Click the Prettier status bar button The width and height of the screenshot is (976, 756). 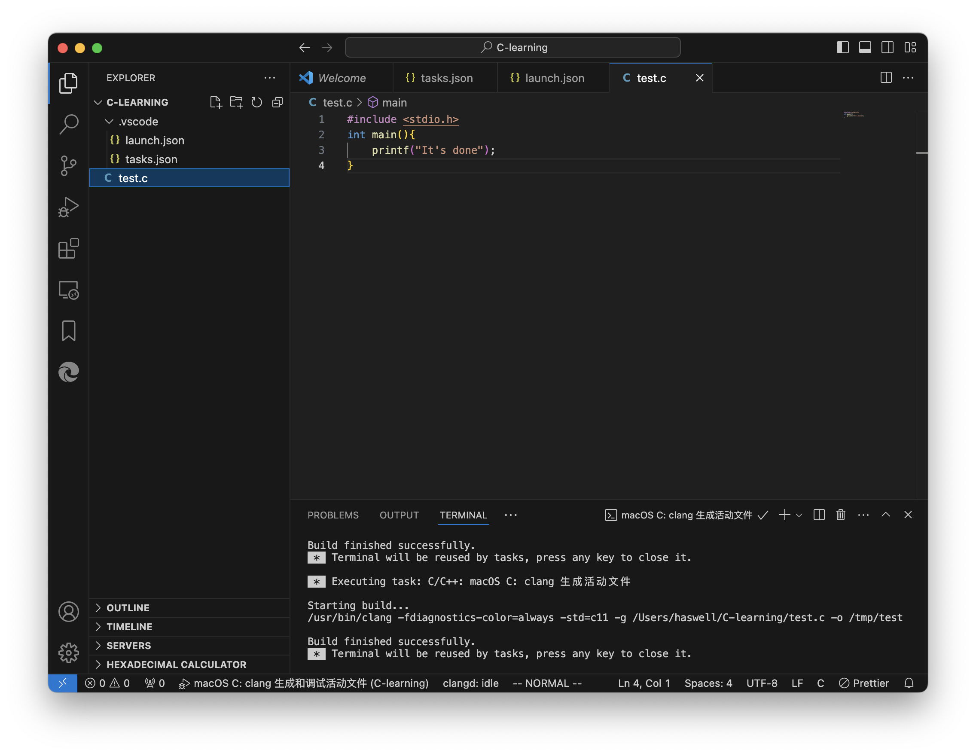(x=864, y=683)
